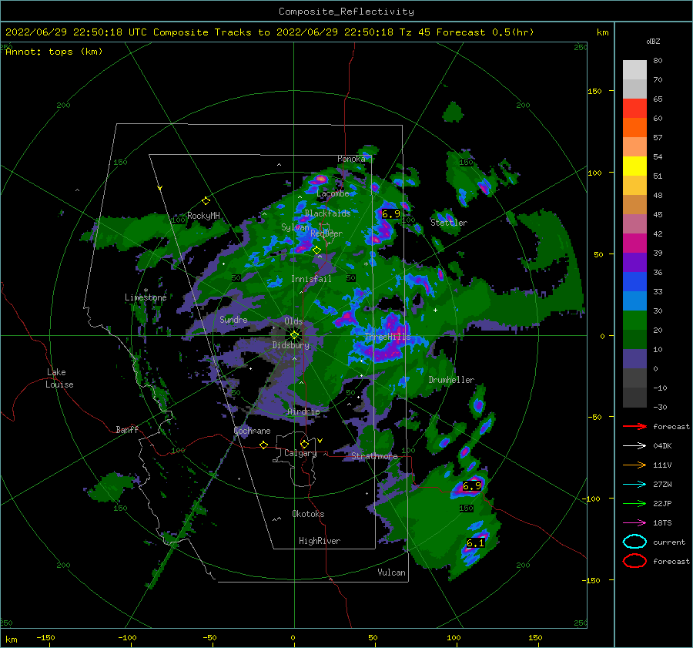Click the HighRiver town label
693x648 pixels.
(x=320, y=541)
